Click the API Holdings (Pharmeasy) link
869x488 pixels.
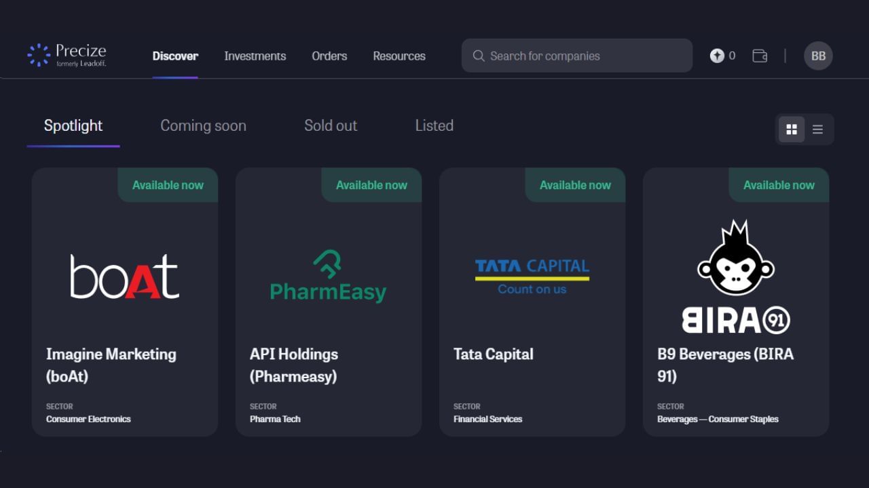click(x=293, y=365)
